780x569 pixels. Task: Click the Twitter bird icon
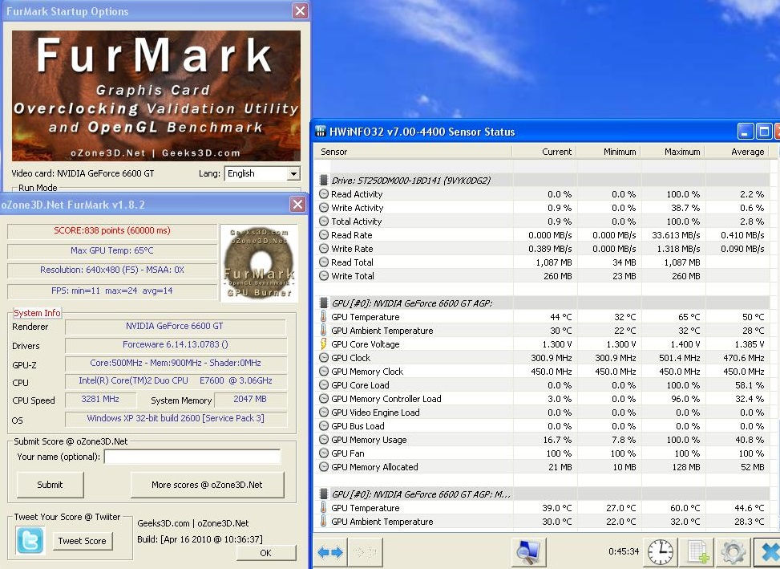pyautogui.click(x=30, y=541)
